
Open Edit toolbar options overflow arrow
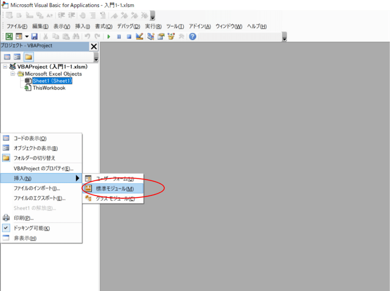coord(153,16)
